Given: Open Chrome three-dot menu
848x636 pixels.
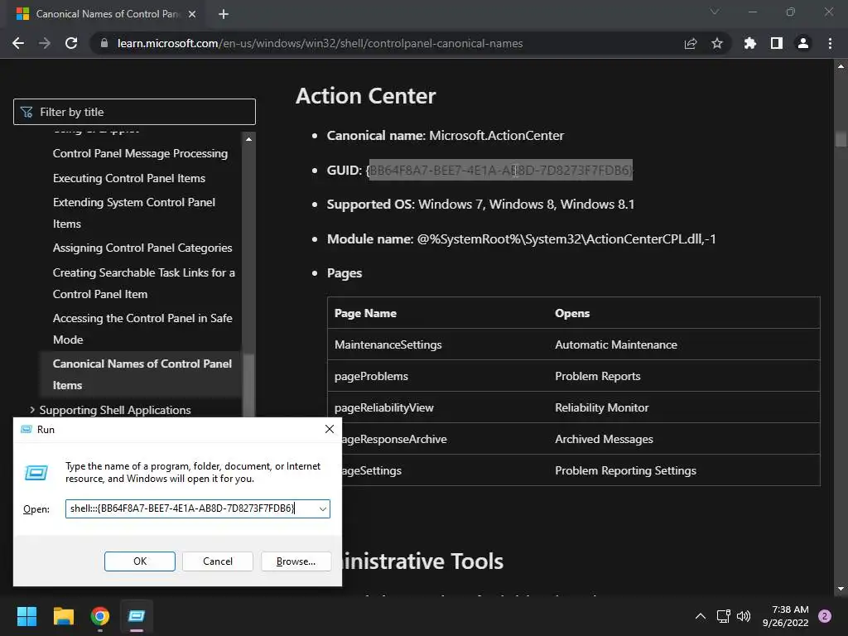Looking at the screenshot, I should point(830,43).
